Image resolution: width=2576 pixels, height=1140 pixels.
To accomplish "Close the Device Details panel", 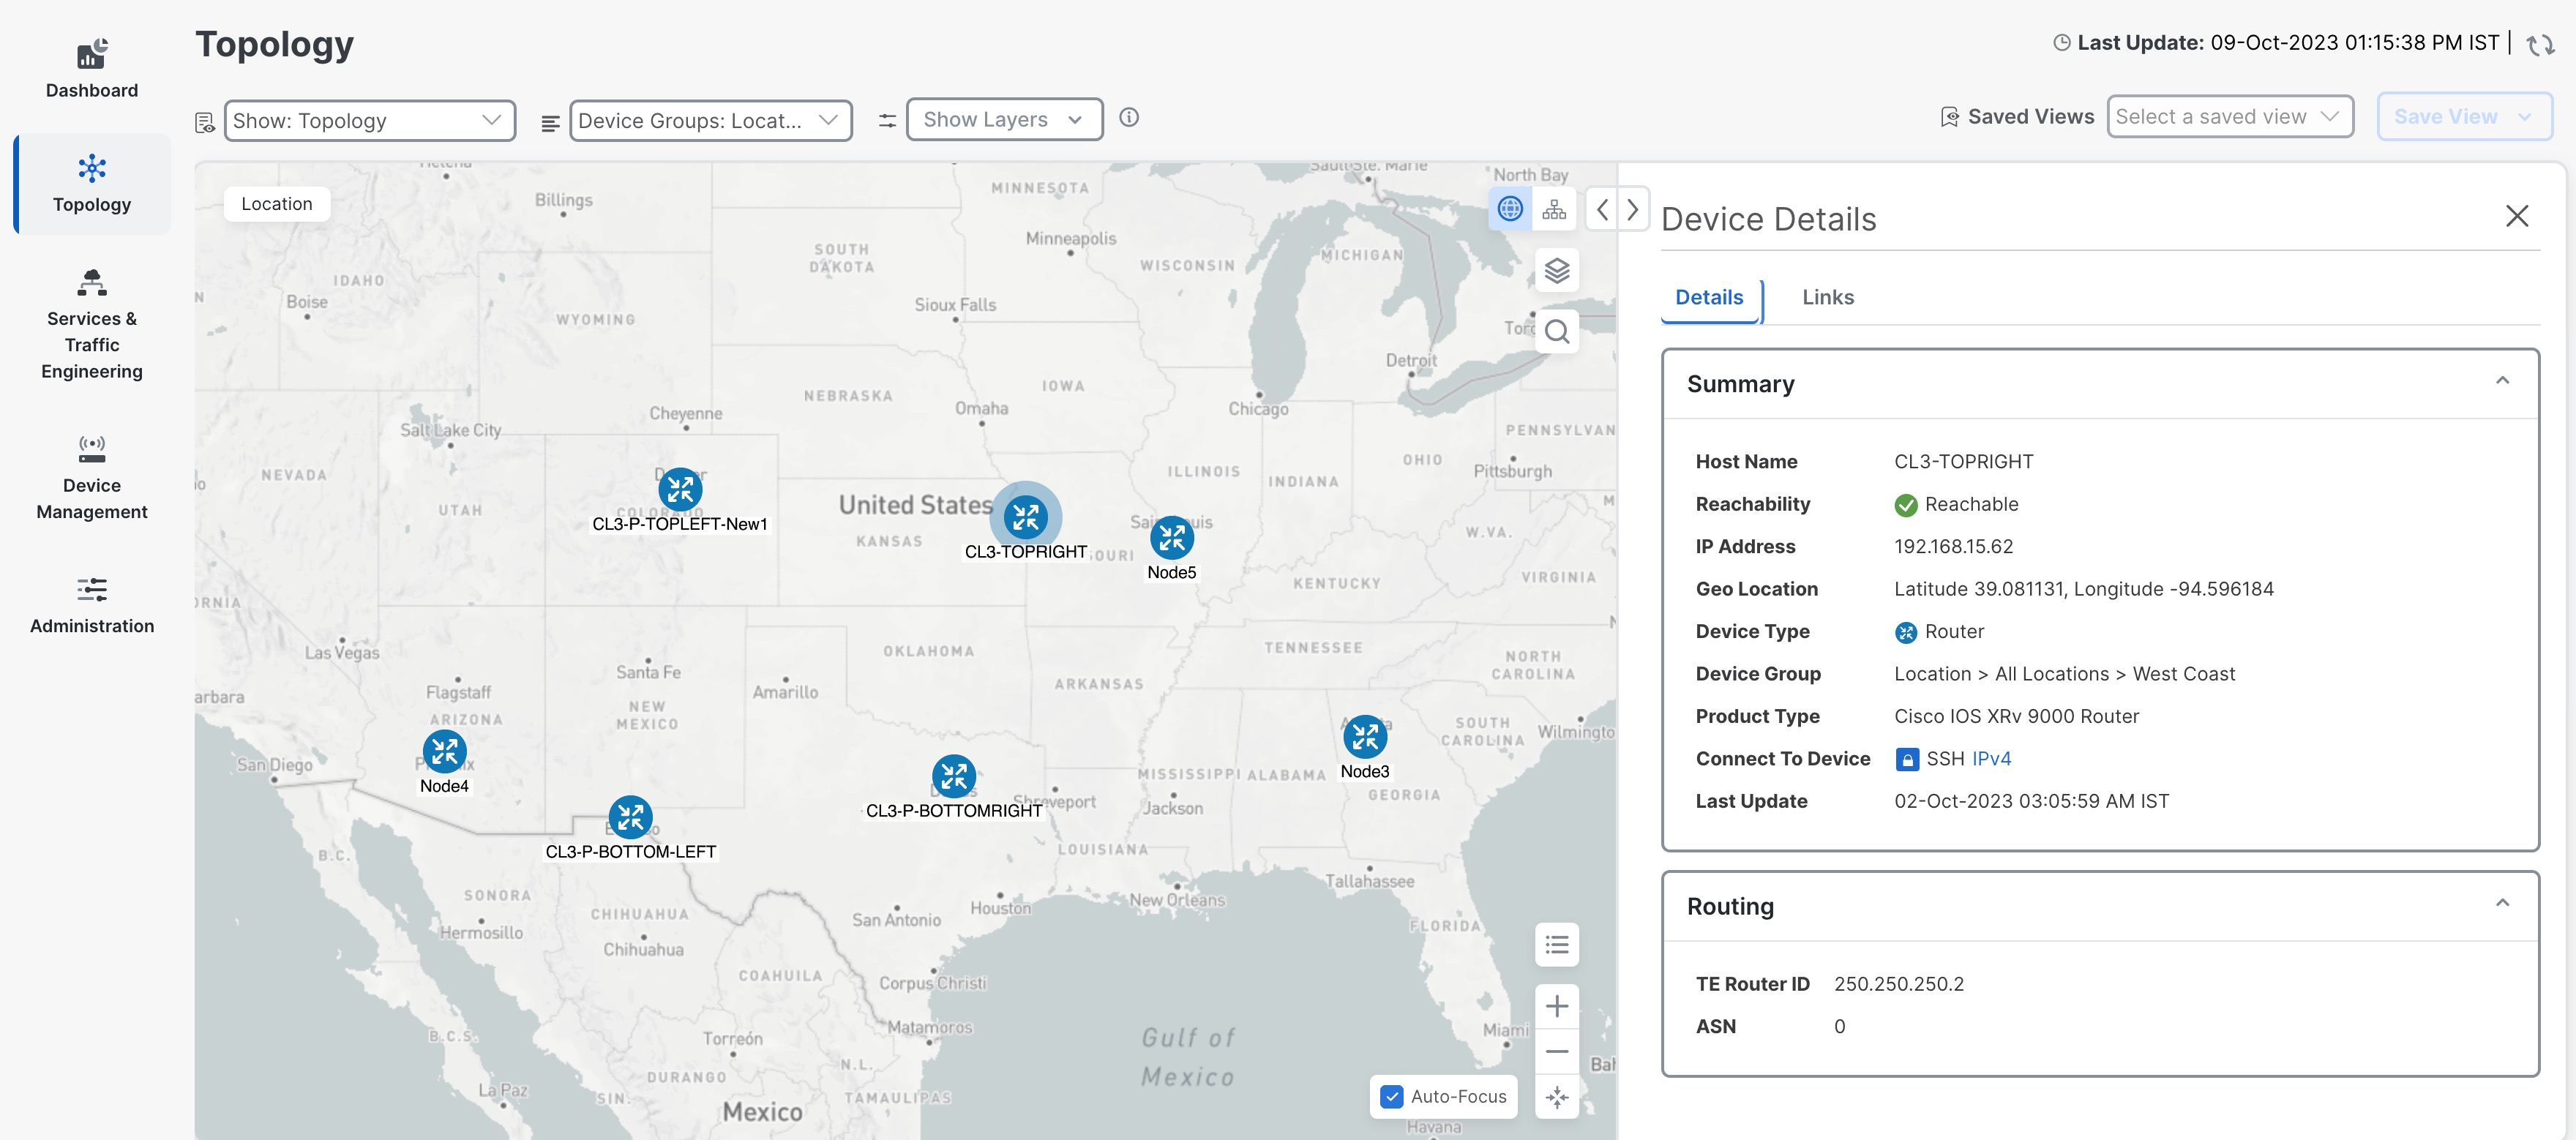I will [2517, 216].
